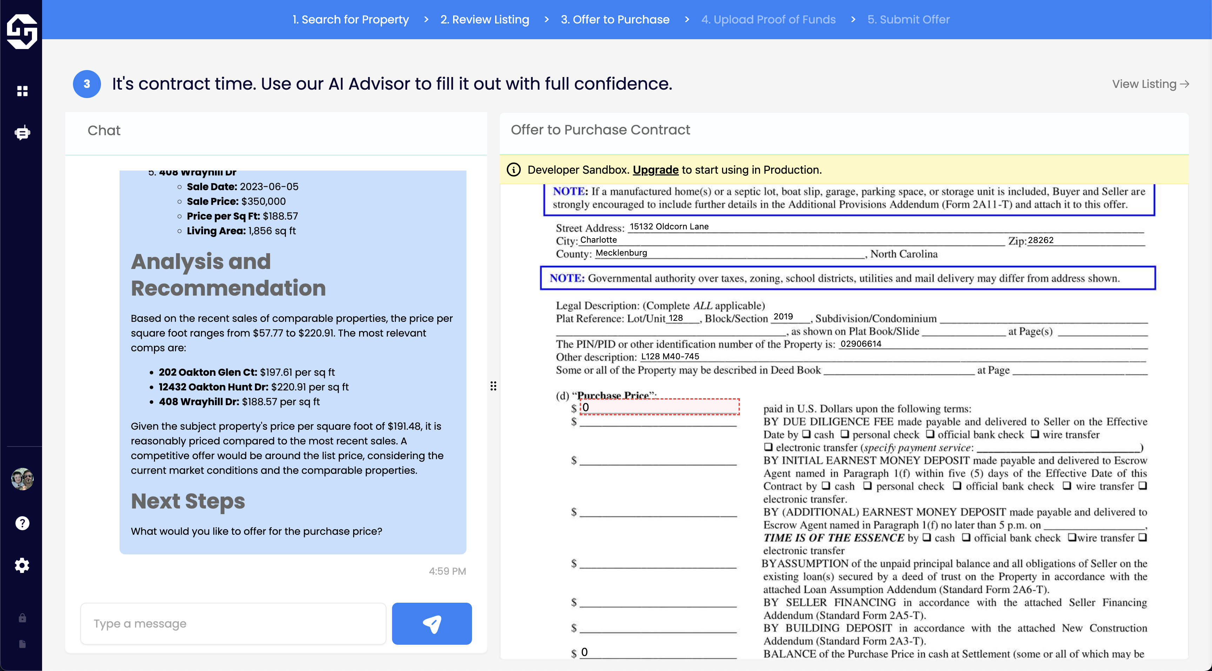Click the app logo in sidebar
Screen dimensions: 1212x671
click(x=22, y=31)
